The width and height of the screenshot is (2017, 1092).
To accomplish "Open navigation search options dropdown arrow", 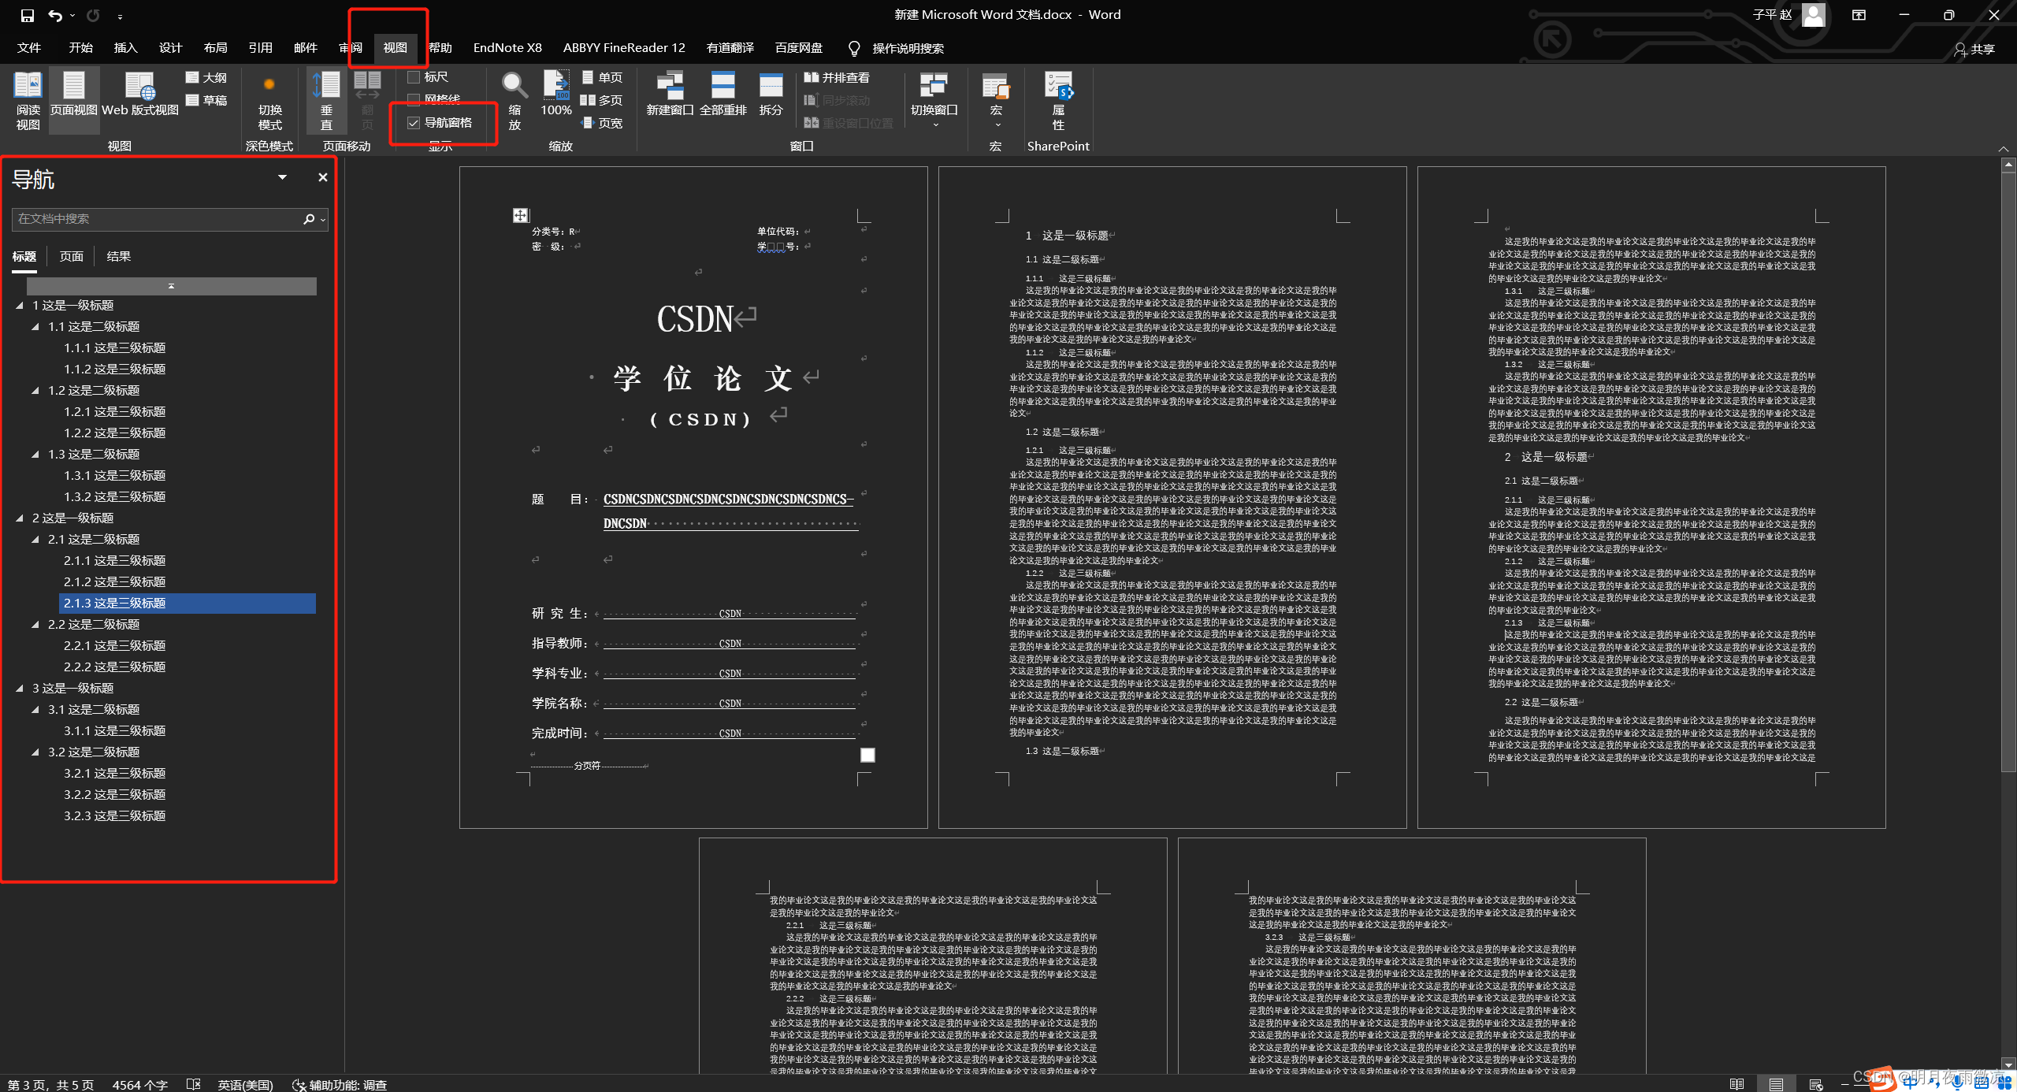I will [x=323, y=220].
